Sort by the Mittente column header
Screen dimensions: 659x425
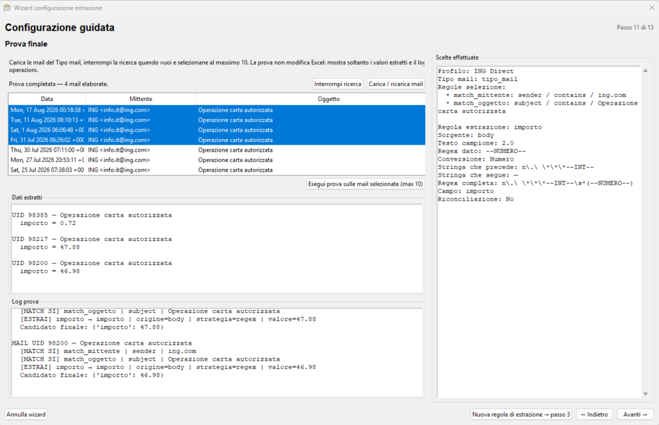tap(141, 99)
